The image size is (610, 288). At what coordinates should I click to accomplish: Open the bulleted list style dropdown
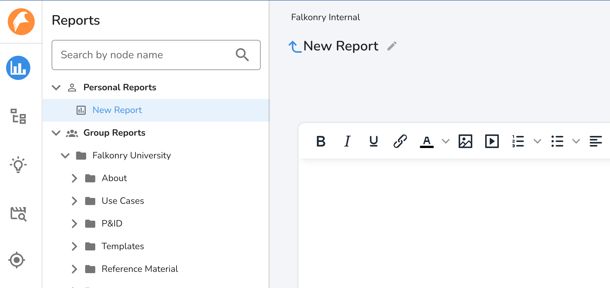pos(576,141)
